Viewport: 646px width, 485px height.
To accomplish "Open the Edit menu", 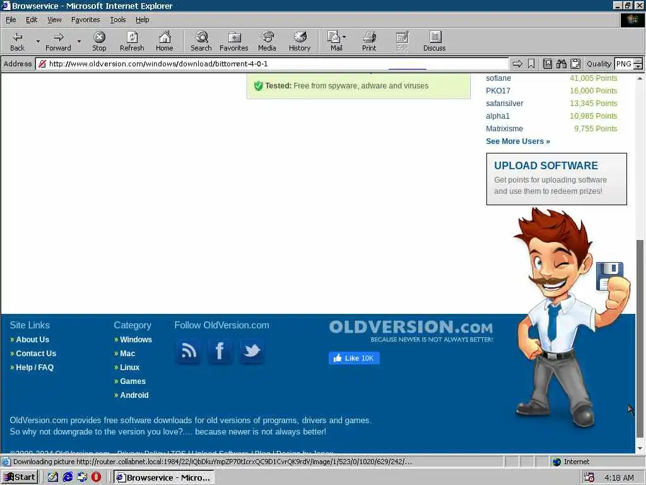I will (32, 20).
